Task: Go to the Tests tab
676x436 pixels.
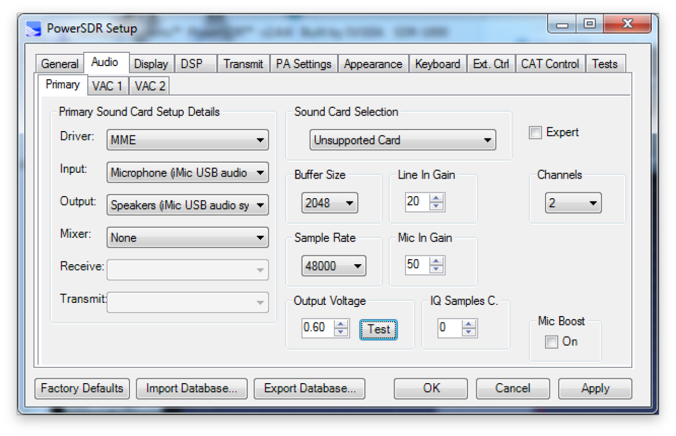Action: point(605,64)
